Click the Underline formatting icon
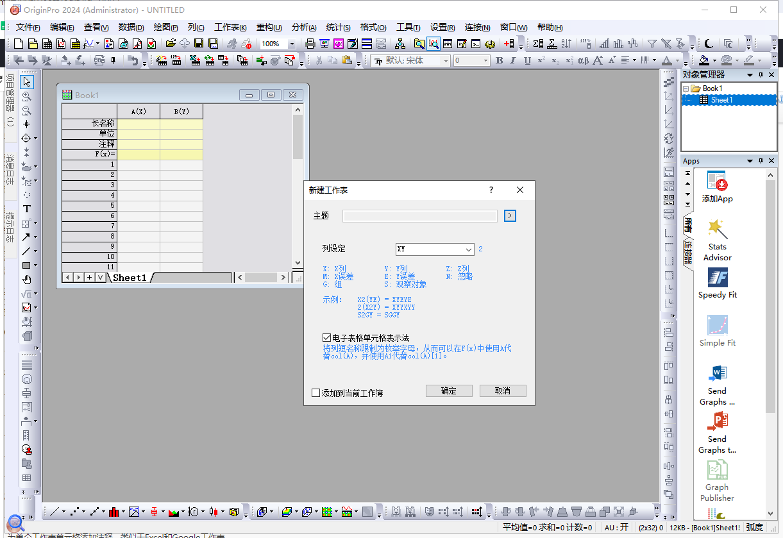Viewport: 783px width, 538px height. (527, 60)
